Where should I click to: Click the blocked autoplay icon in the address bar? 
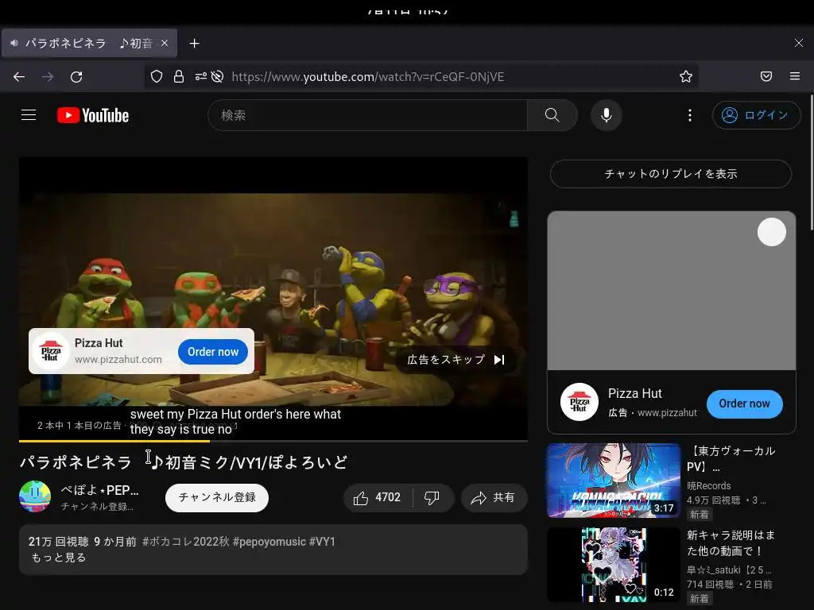coord(218,77)
